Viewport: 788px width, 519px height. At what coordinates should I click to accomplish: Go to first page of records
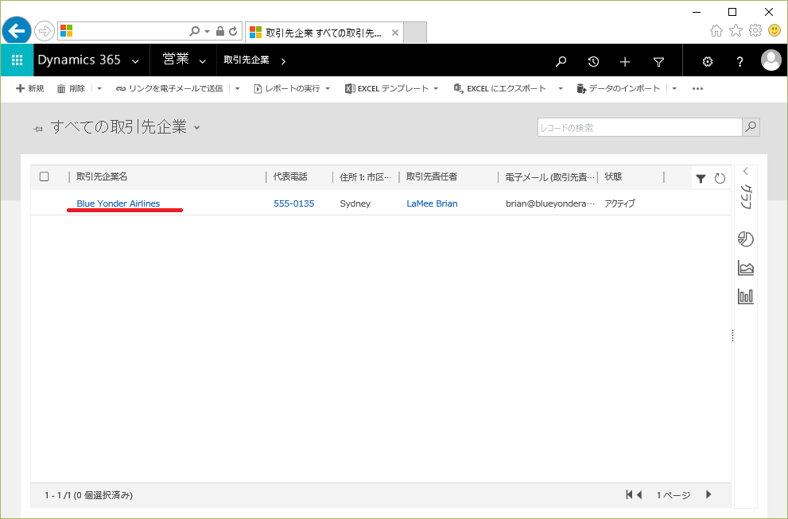coord(629,494)
